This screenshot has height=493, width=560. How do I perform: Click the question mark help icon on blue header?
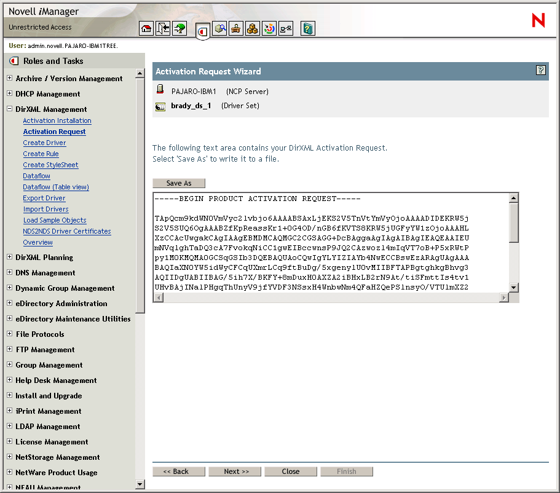(x=540, y=71)
